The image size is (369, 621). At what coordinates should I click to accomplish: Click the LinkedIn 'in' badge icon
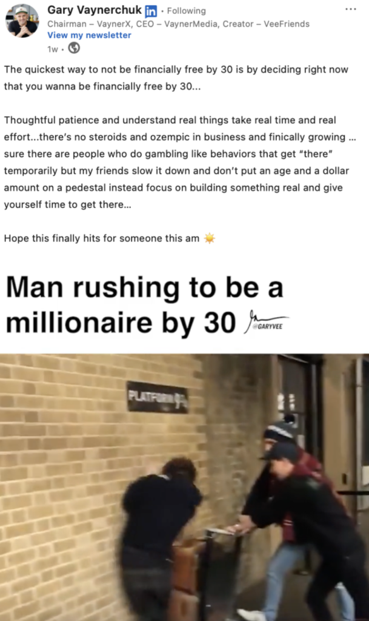151,11
